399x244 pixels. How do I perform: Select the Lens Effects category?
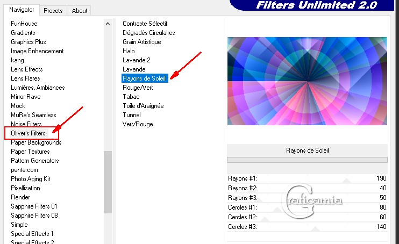tap(27, 69)
